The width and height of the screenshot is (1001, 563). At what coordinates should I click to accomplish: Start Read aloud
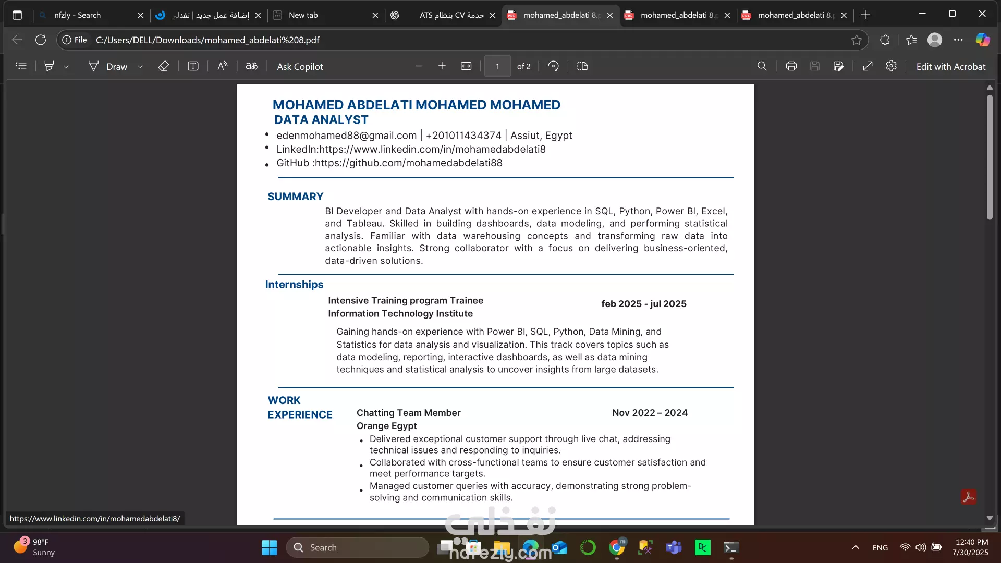point(223,66)
